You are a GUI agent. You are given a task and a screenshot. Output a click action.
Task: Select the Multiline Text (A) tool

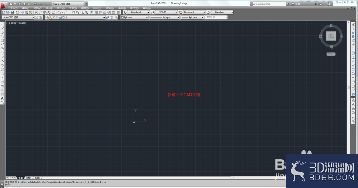tap(2, 98)
